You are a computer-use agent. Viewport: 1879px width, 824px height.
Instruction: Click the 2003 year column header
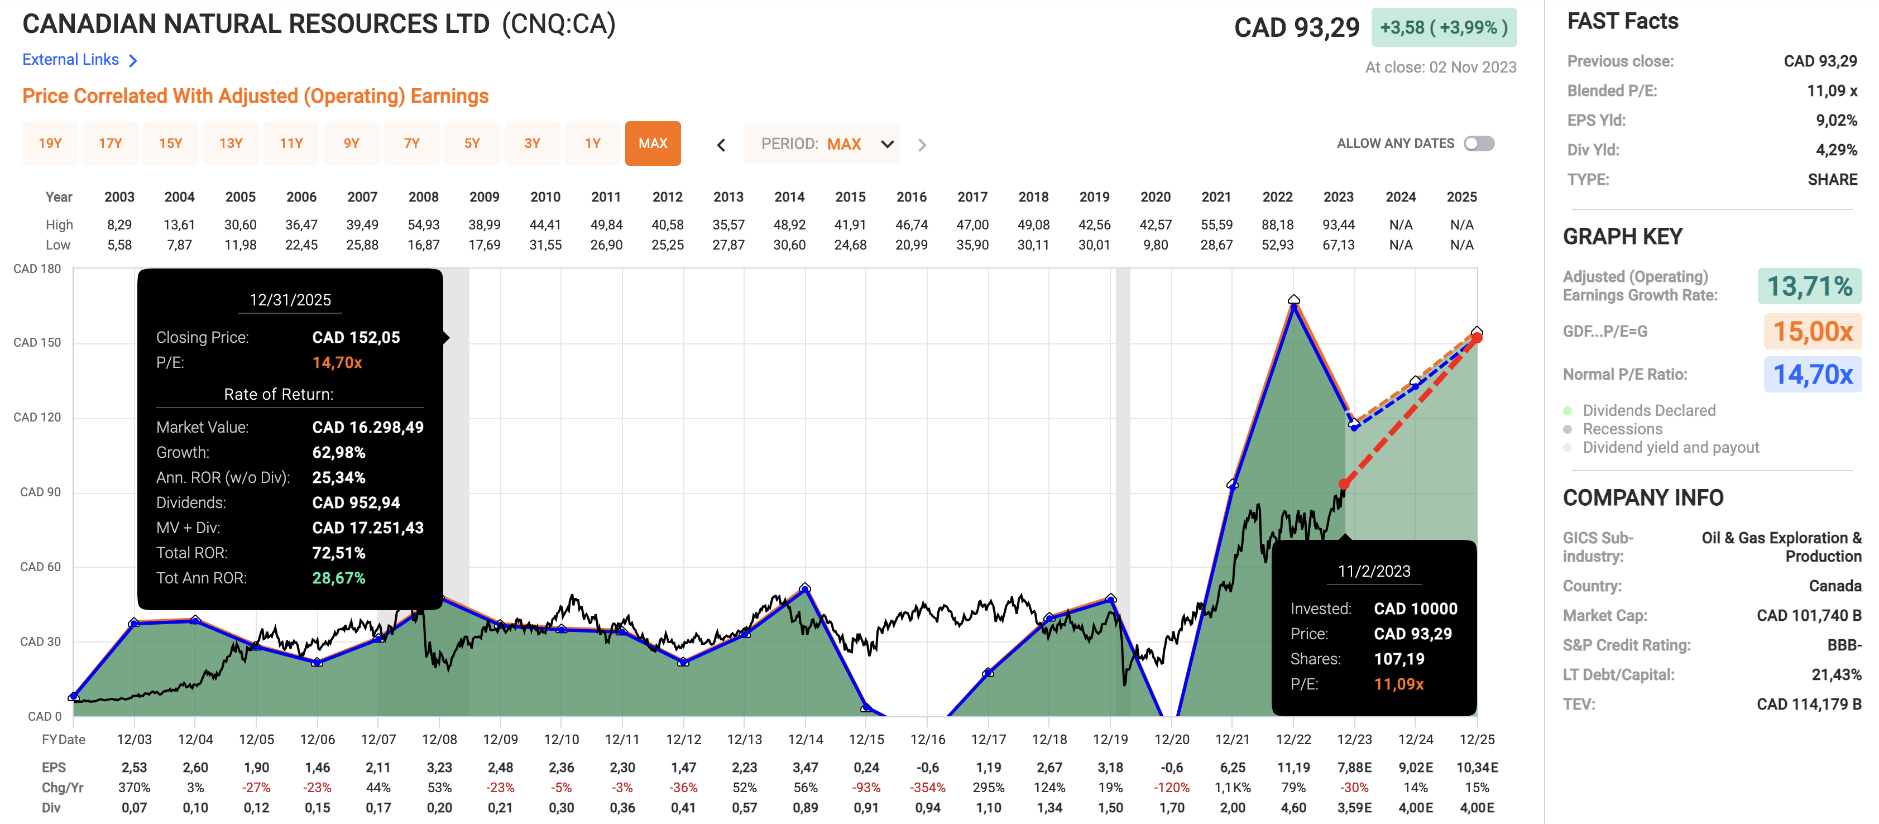(119, 197)
